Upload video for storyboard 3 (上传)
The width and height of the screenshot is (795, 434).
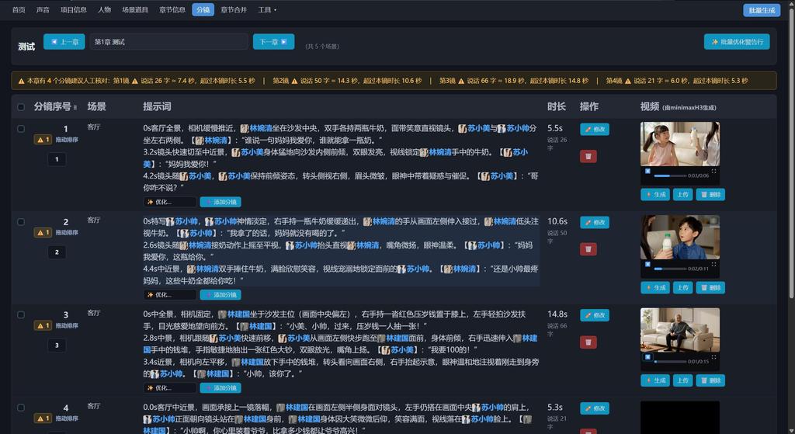coord(683,380)
